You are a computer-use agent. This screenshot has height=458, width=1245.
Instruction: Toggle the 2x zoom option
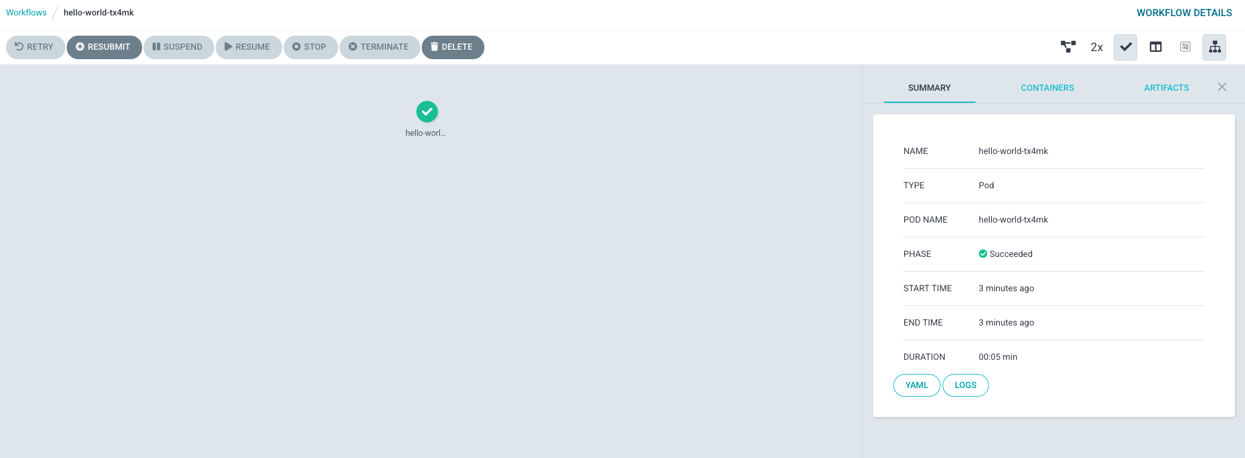point(1097,47)
